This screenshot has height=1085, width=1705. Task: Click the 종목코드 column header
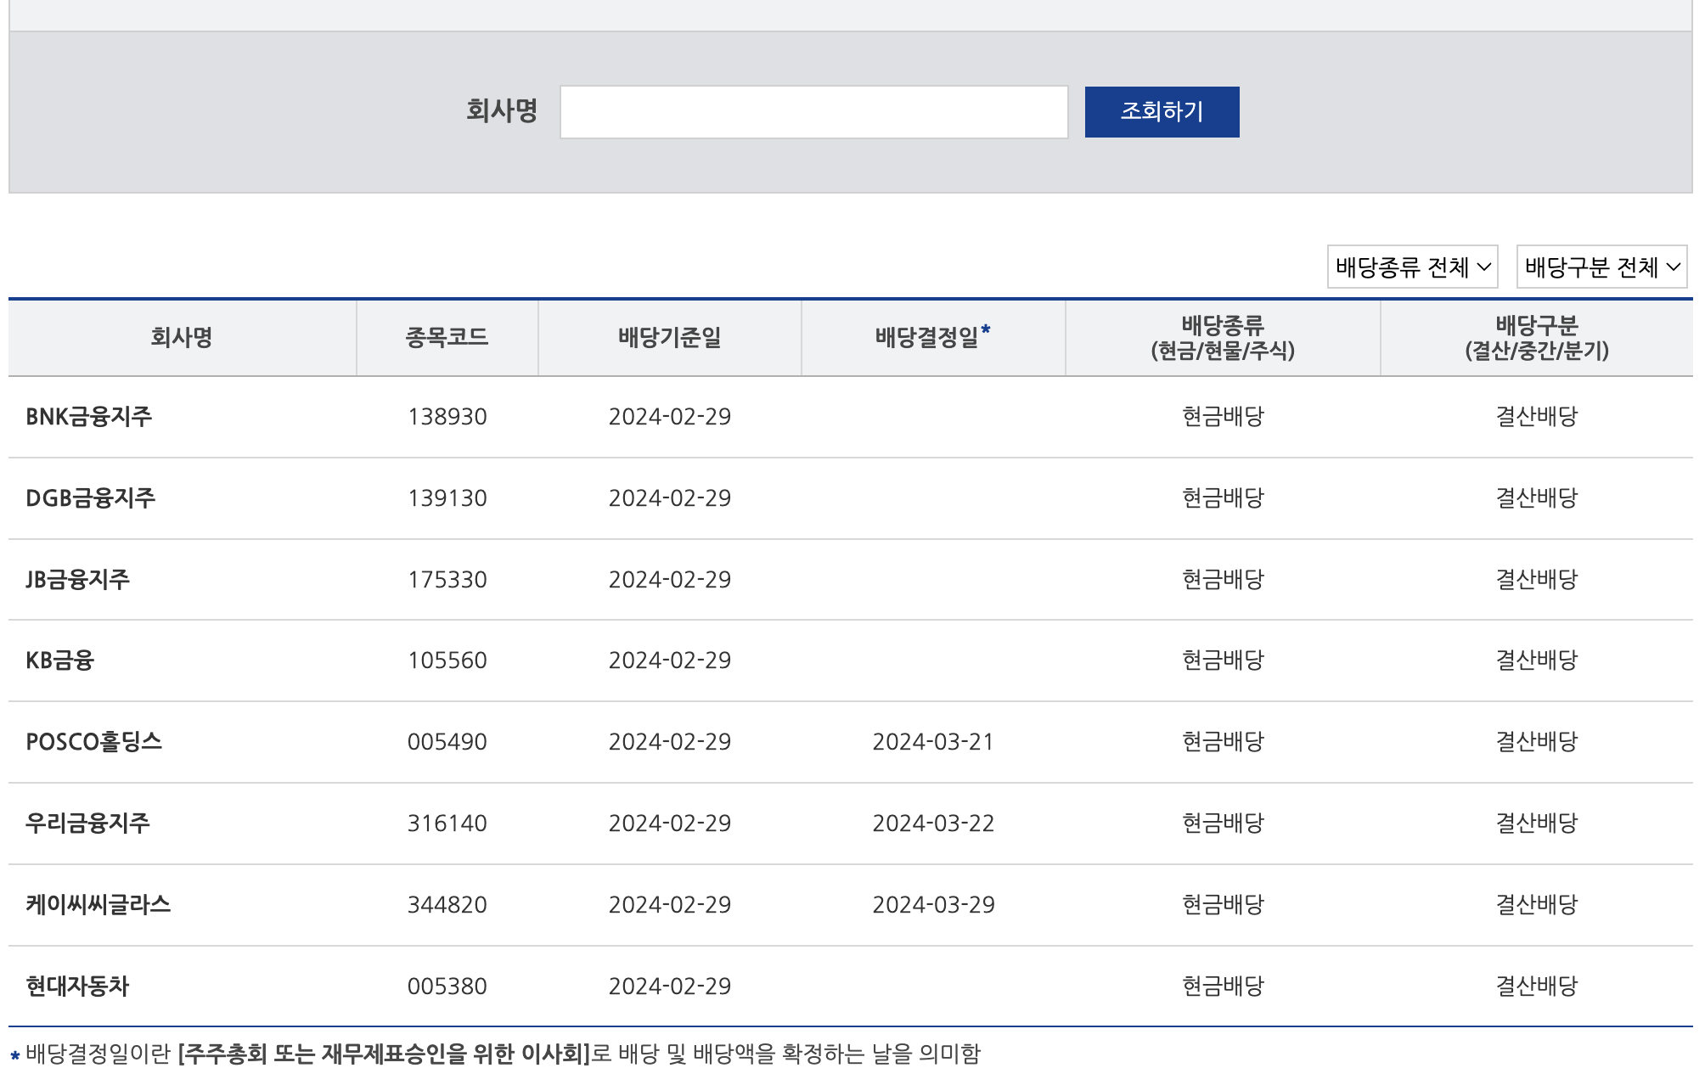point(447,338)
